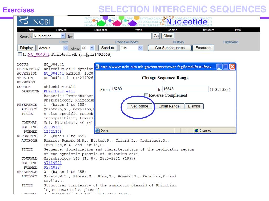Switch to the Clipboard tab

[x=230, y=42]
